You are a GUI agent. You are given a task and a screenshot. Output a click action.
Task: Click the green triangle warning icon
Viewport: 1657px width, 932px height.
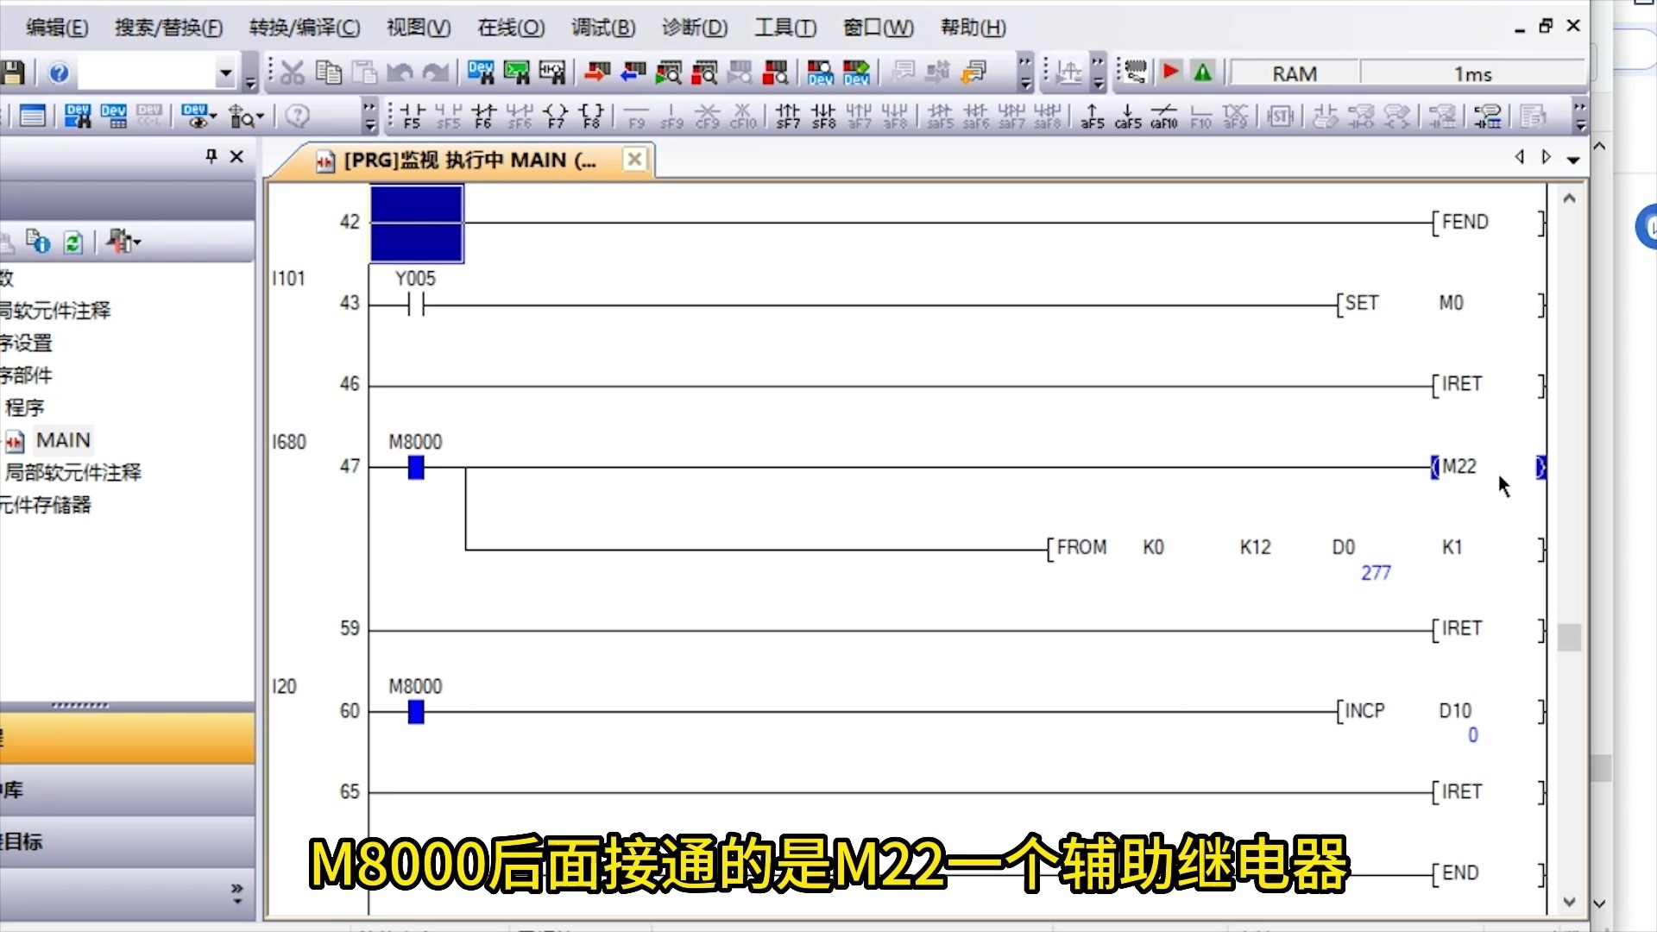tap(1202, 72)
